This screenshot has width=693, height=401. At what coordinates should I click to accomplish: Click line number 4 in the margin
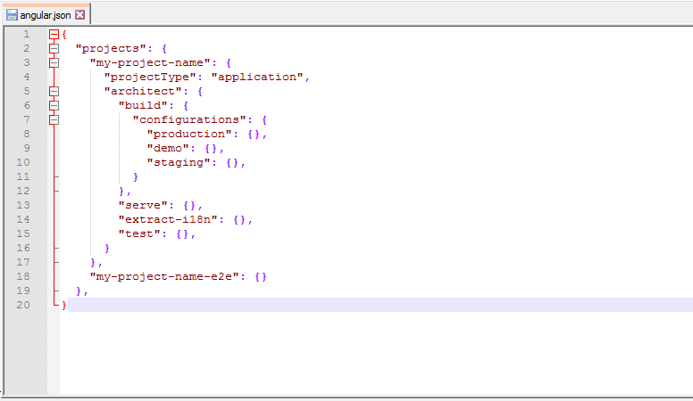click(x=27, y=77)
